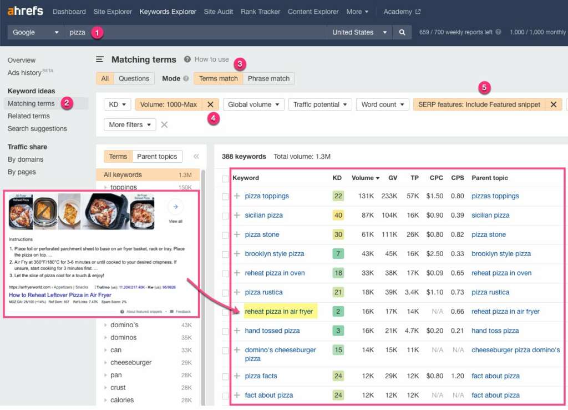This screenshot has width=568, height=410.
Task: Click the terms list scrollbar
Action: (x=203, y=287)
